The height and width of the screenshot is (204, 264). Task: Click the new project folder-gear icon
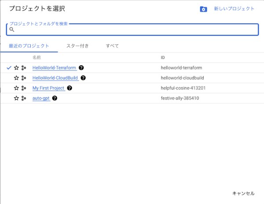tap(203, 9)
